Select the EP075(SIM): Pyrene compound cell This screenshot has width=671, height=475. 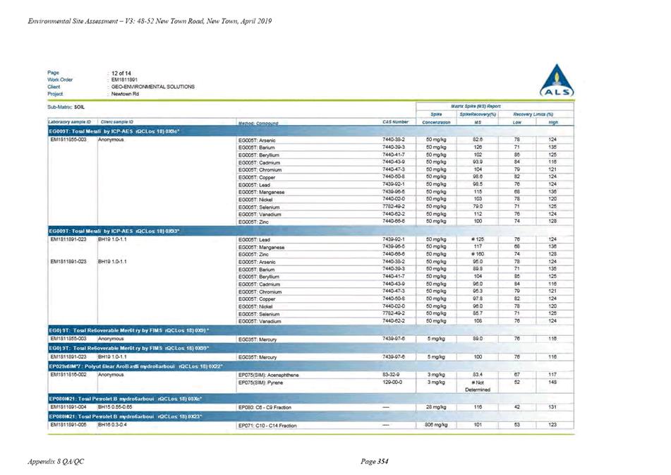pyautogui.click(x=260, y=383)
